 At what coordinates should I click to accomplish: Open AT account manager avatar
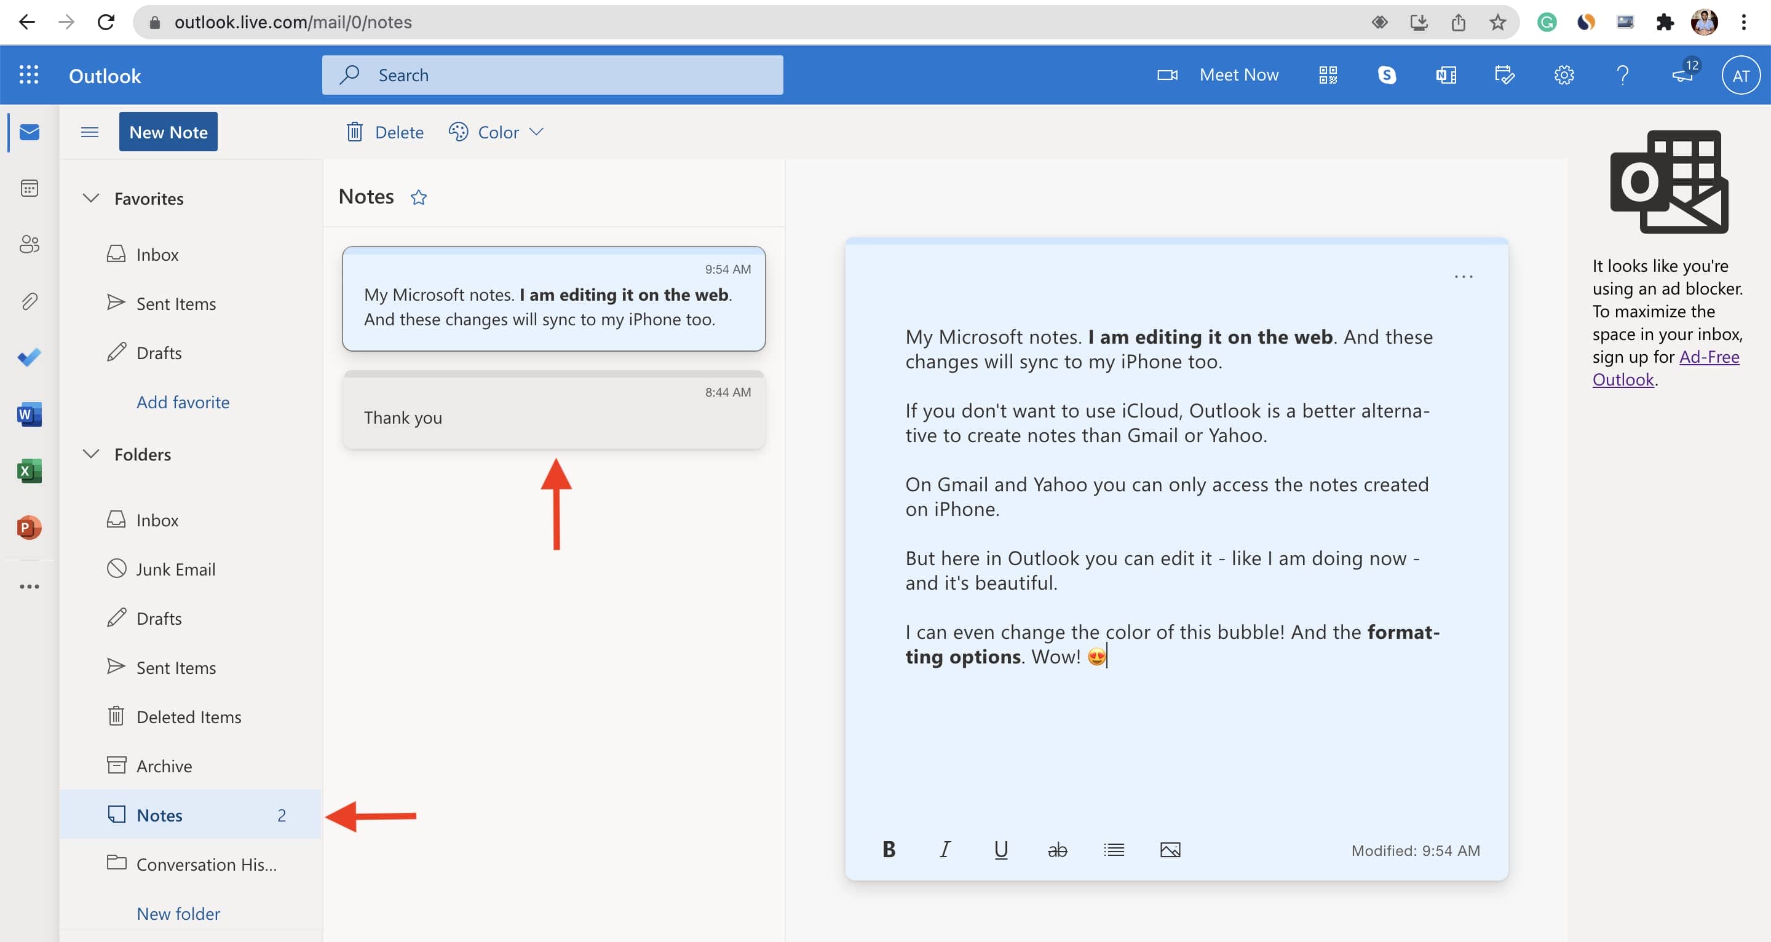tap(1740, 76)
